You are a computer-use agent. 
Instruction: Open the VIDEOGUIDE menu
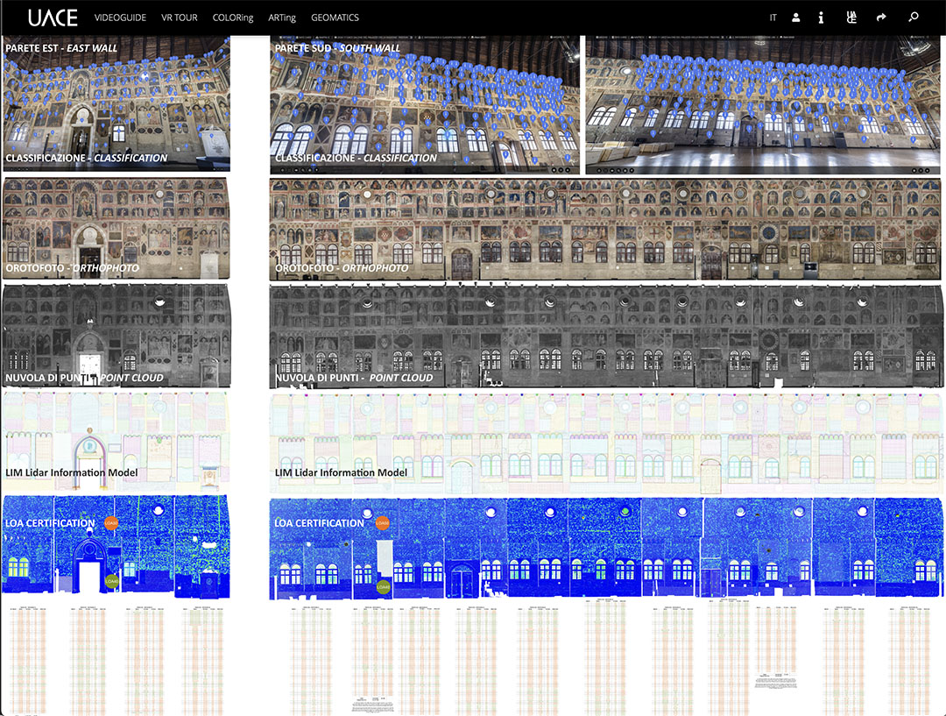click(x=120, y=18)
